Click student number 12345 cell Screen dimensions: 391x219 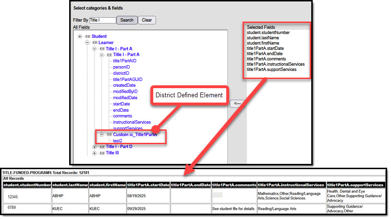click(x=27, y=196)
